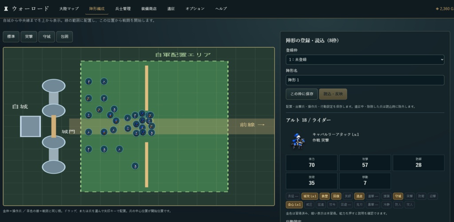Click the 作戦 突撃 tactic text

[x=321, y=140]
